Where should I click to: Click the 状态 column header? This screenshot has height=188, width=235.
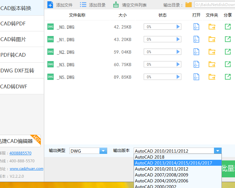pos(163,15)
